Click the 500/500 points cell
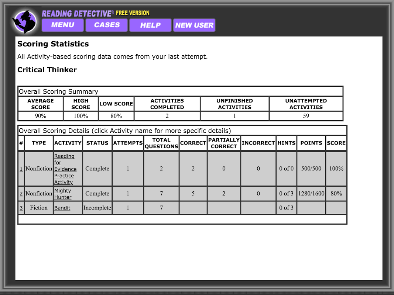Viewport: 394px width, 295px height. coord(311,169)
